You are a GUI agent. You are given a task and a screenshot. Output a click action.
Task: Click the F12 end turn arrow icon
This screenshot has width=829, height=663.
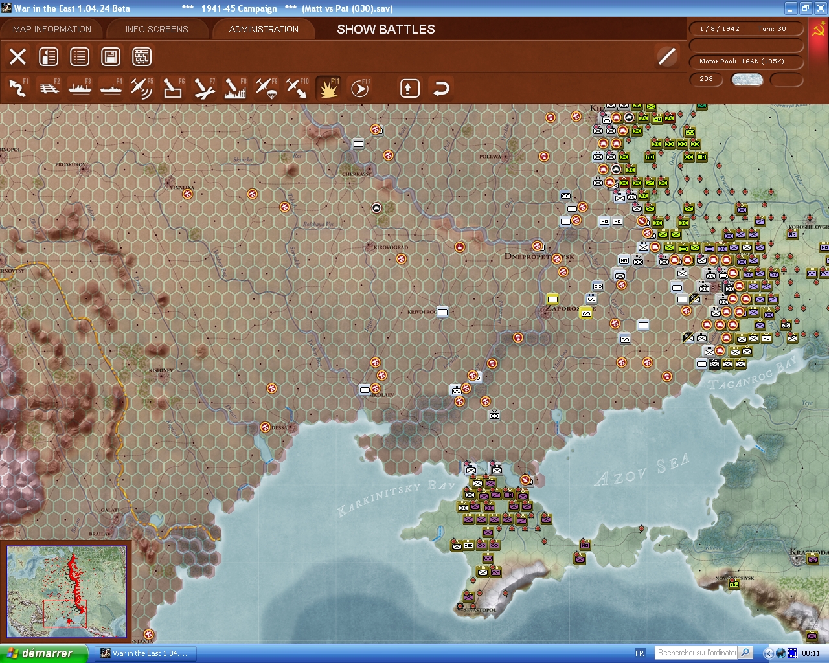[359, 88]
